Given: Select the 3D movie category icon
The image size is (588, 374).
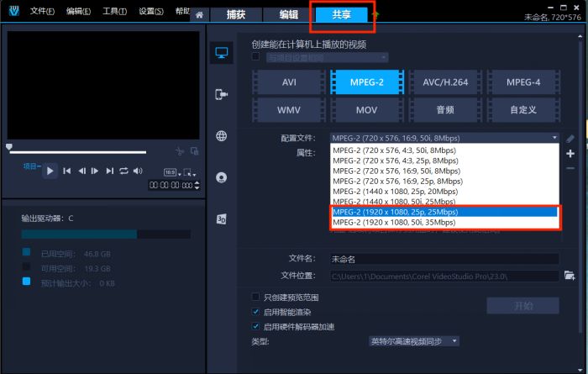Looking at the screenshot, I should [221, 219].
